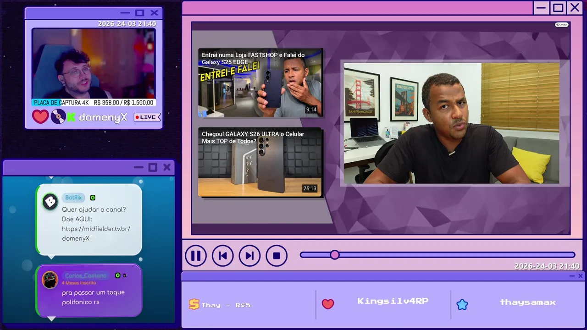Image resolution: width=587 pixels, height=330 pixels.
Task: Click the heart icon beside Kingsilv4RP
Action: click(328, 304)
